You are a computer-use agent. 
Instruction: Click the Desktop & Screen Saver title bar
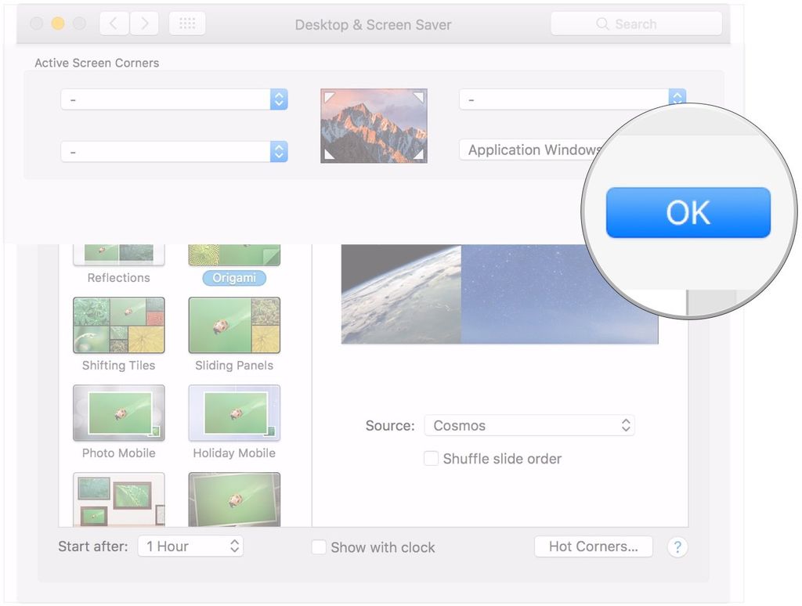tap(373, 24)
